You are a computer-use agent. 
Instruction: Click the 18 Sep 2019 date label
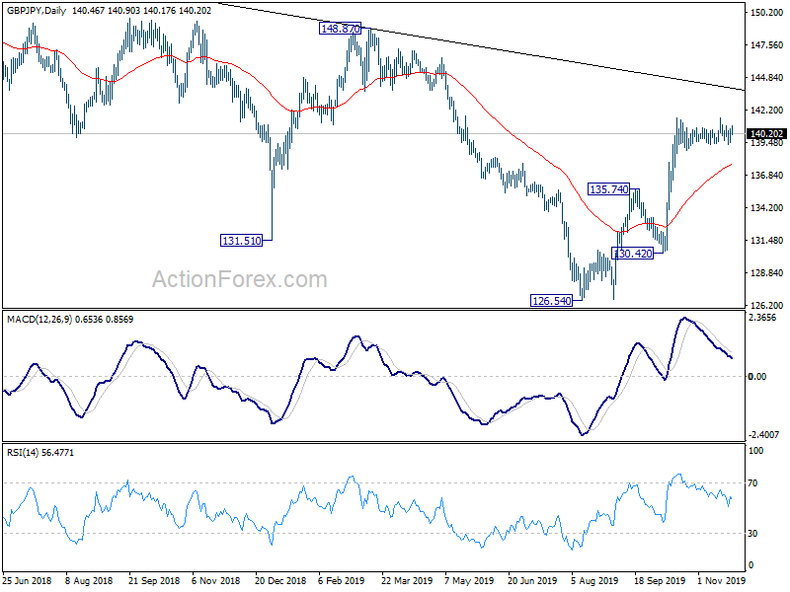tap(660, 580)
